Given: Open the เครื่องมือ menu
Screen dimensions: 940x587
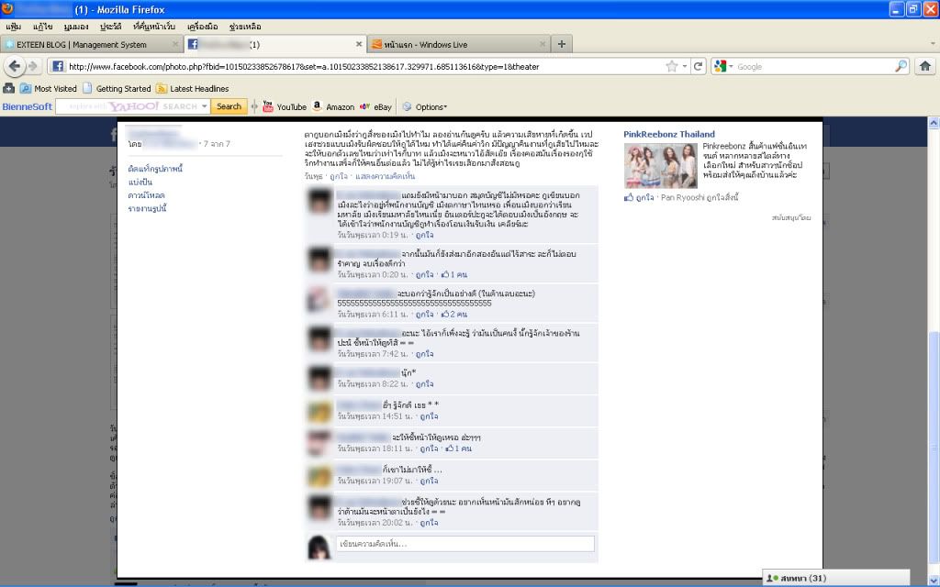Looking at the screenshot, I should (203, 27).
